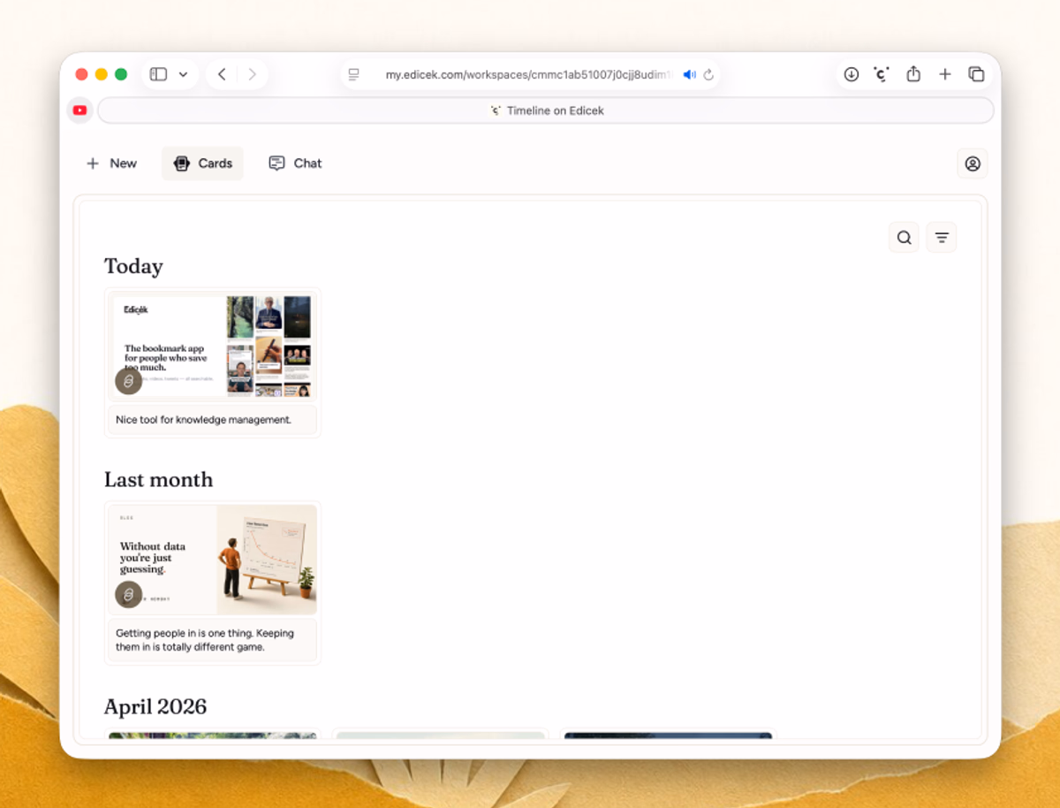Create a new card with New

111,164
